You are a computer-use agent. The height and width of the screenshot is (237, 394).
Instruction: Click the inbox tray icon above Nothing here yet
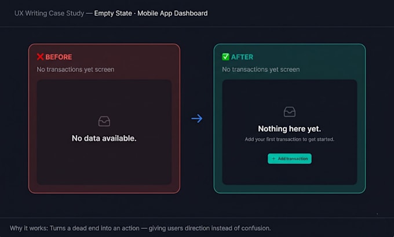290,112
